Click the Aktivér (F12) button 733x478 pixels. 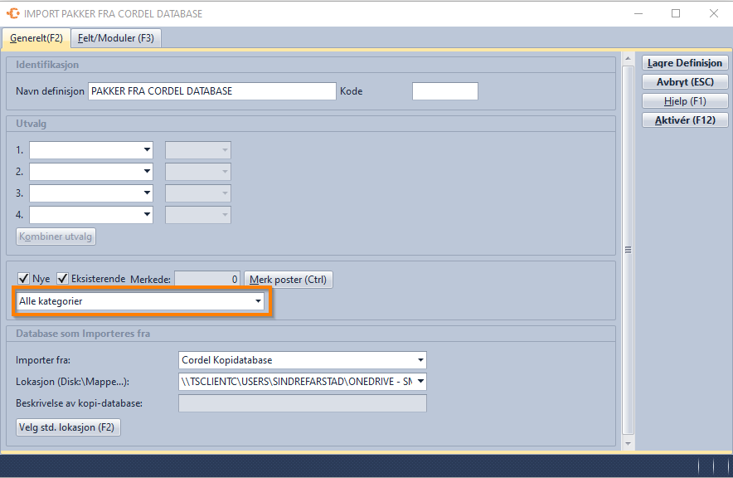685,120
